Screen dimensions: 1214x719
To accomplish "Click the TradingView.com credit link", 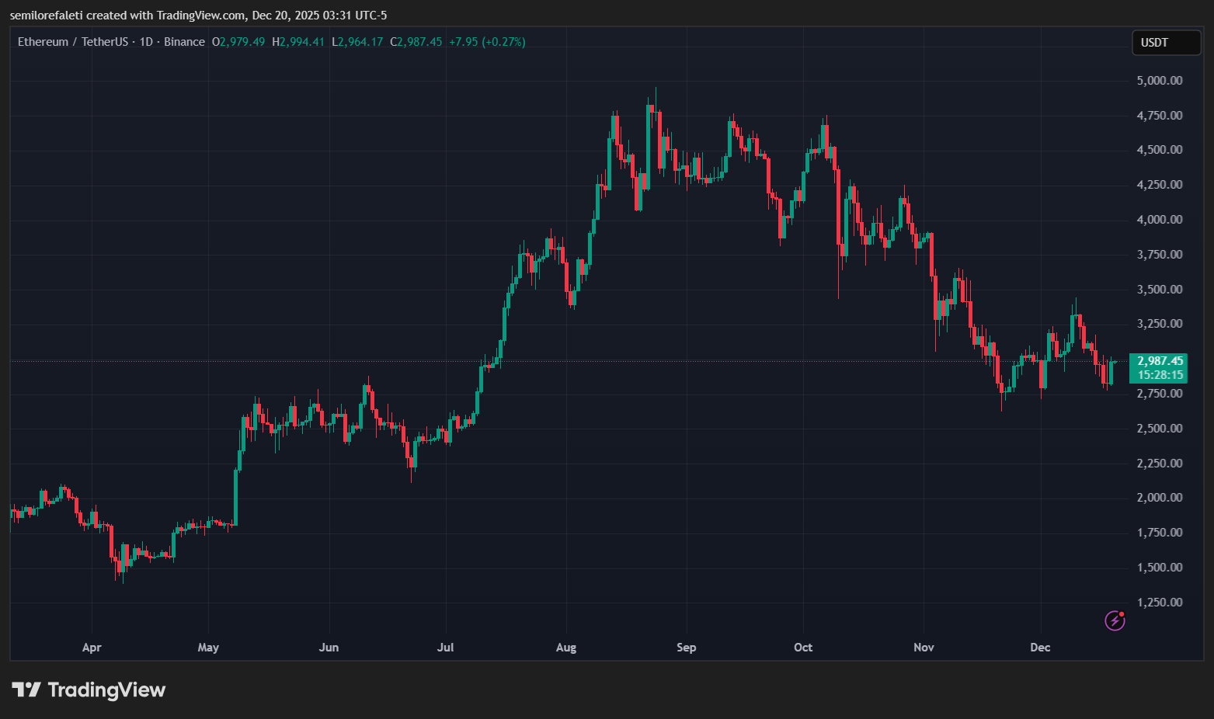I will [x=200, y=15].
